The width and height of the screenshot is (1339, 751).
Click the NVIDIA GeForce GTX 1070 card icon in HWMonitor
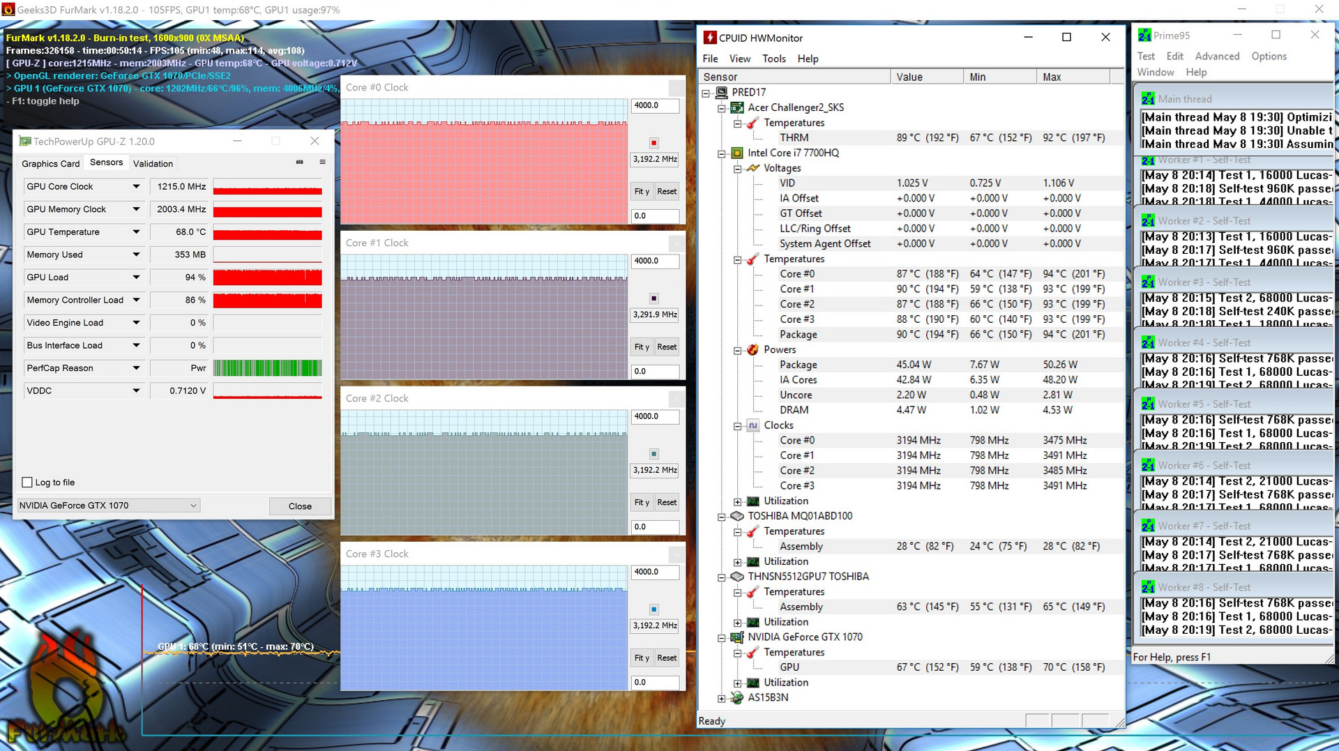click(x=737, y=637)
